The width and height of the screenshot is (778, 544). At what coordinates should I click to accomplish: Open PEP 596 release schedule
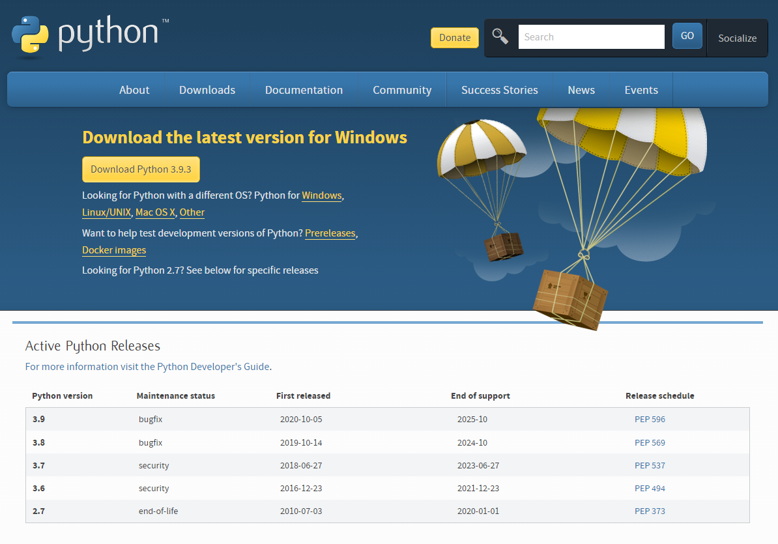[x=650, y=419]
